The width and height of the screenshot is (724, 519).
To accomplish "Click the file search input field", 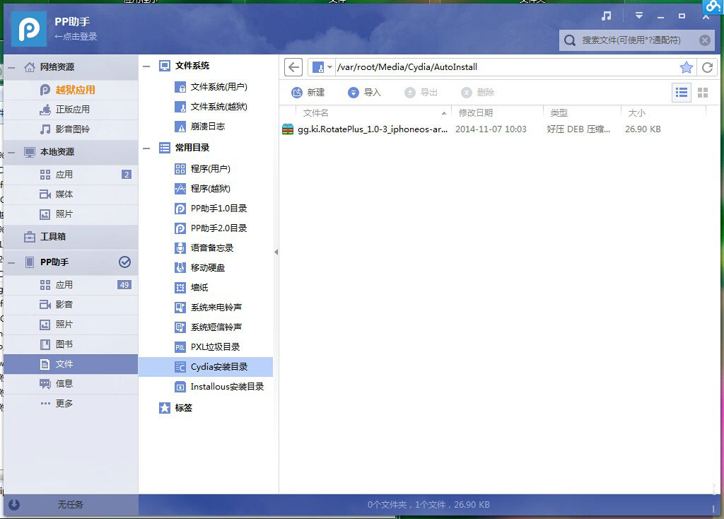I will pos(637,40).
